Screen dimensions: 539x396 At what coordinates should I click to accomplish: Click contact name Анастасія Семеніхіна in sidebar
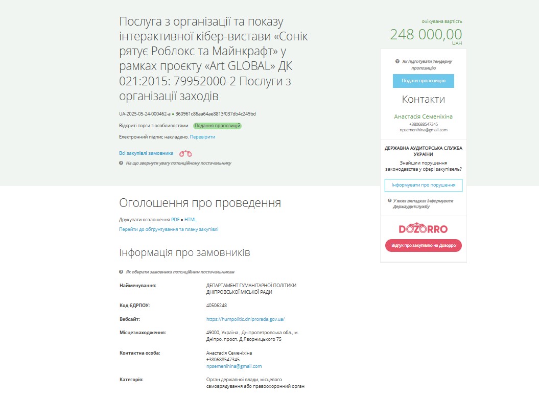pos(423,117)
